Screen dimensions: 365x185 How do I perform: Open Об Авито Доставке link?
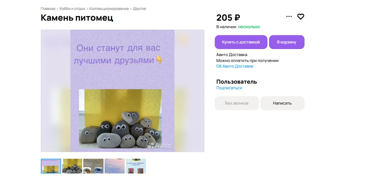(235, 66)
